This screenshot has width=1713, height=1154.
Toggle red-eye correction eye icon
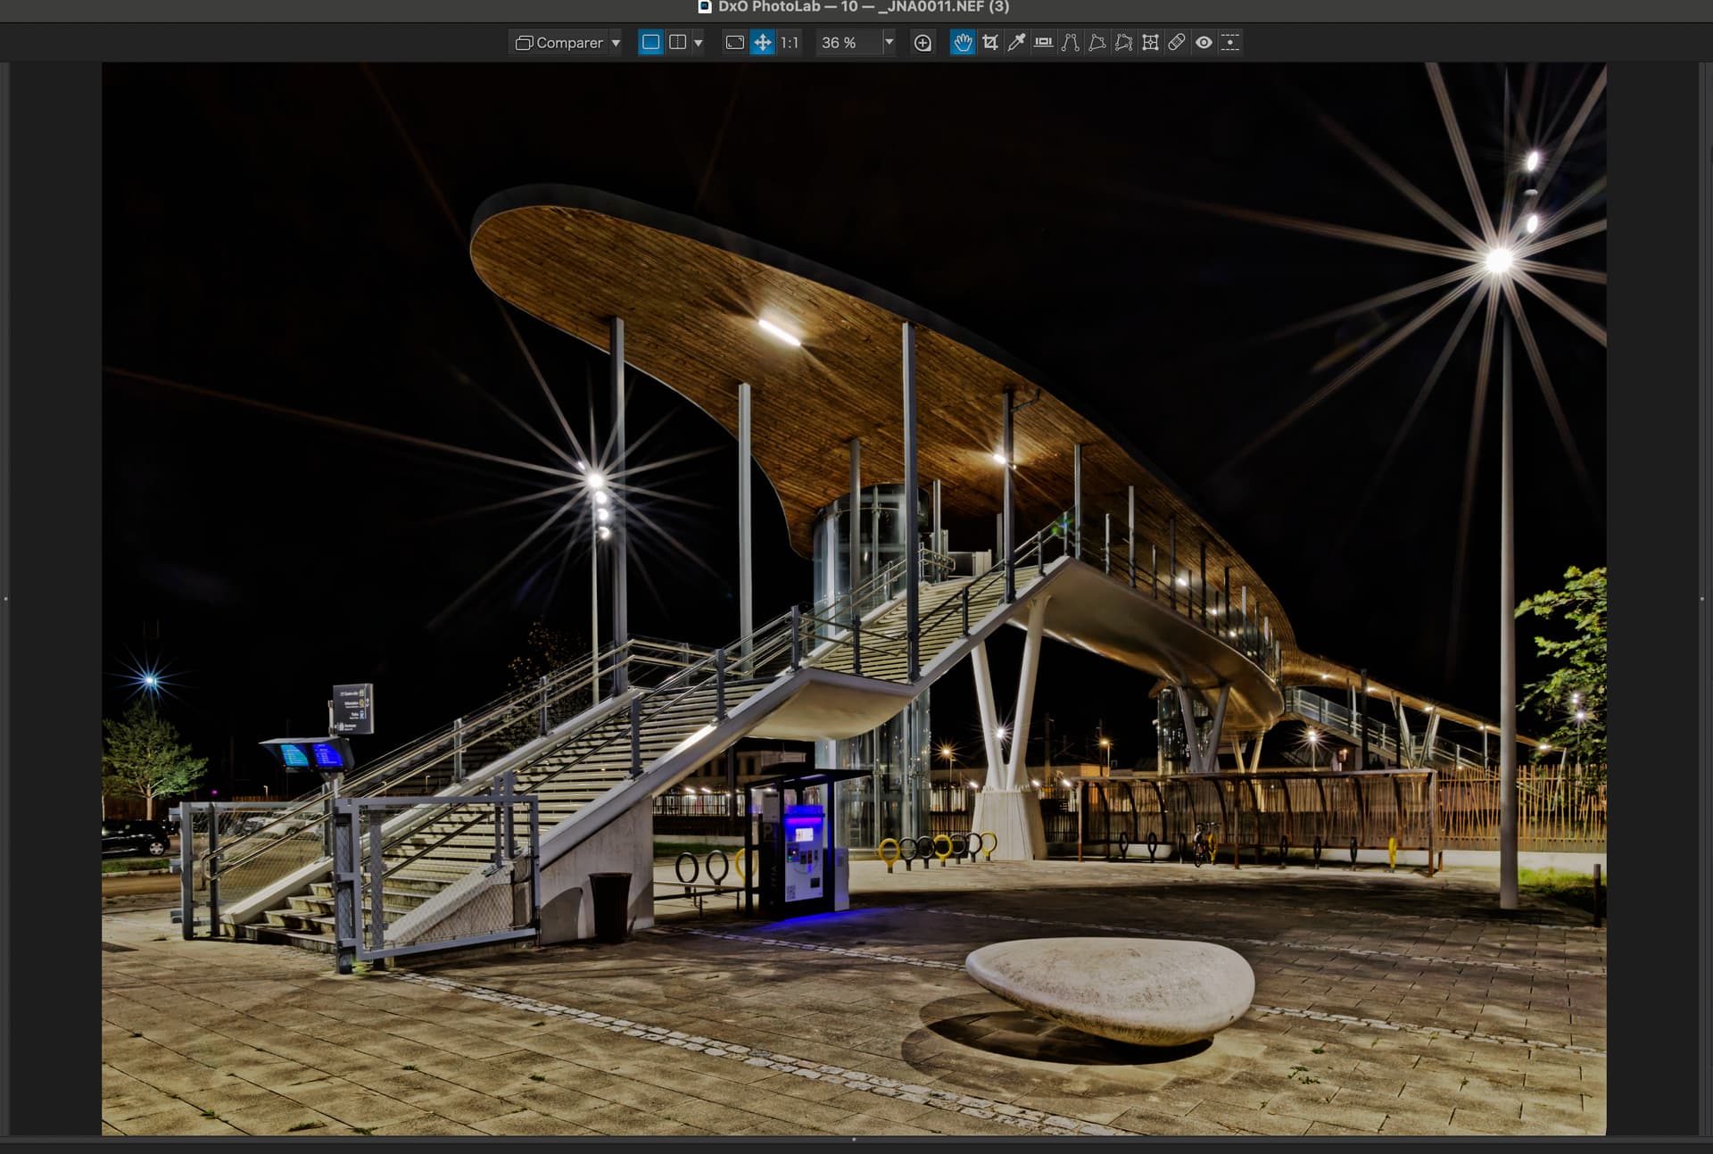(x=1204, y=43)
